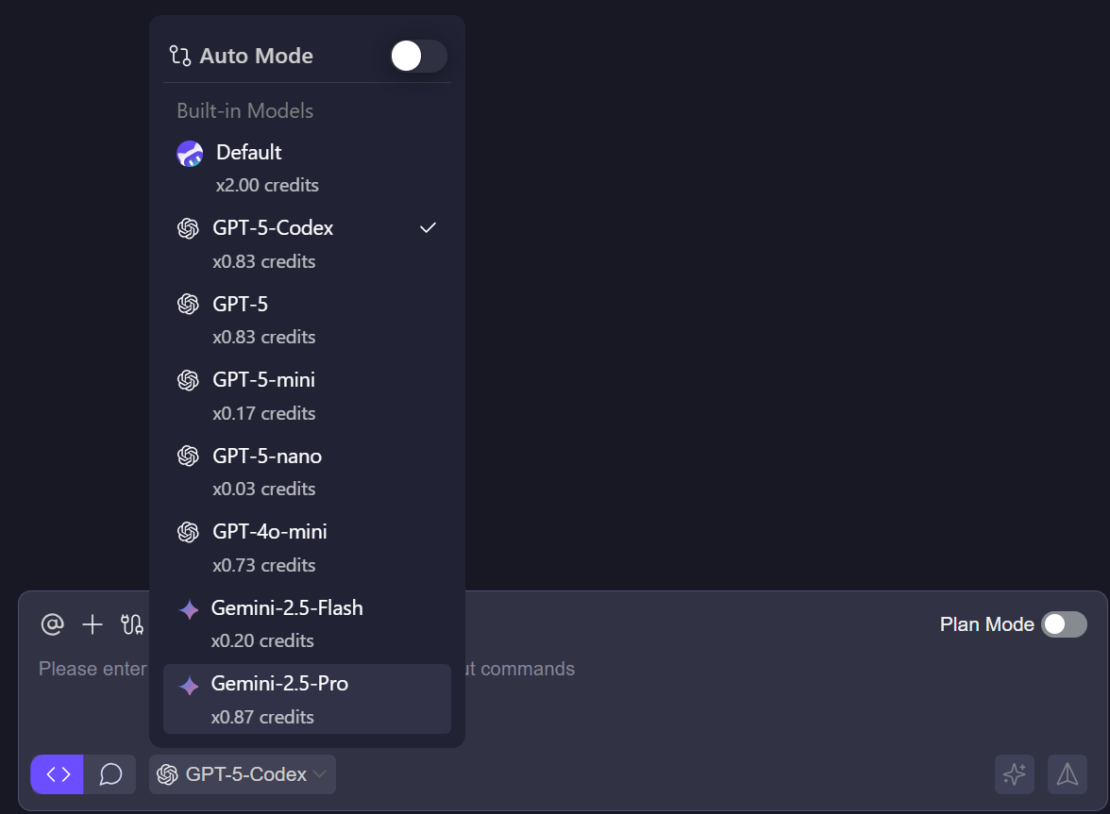Click the plus add-attachment icon
This screenshot has height=814, width=1110.
[92, 624]
